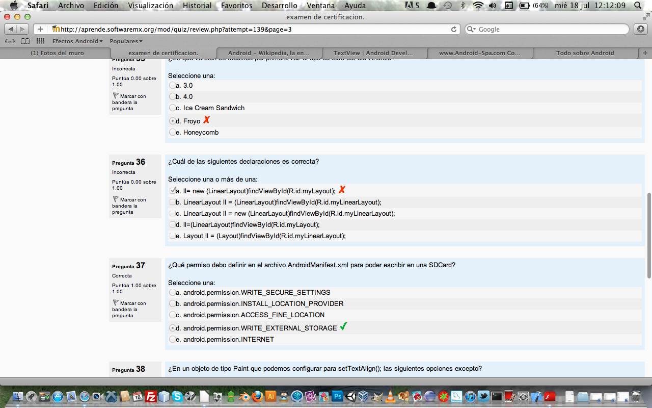
Task: Launch FileZilla from the Dock
Action: pyautogui.click(x=151, y=396)
